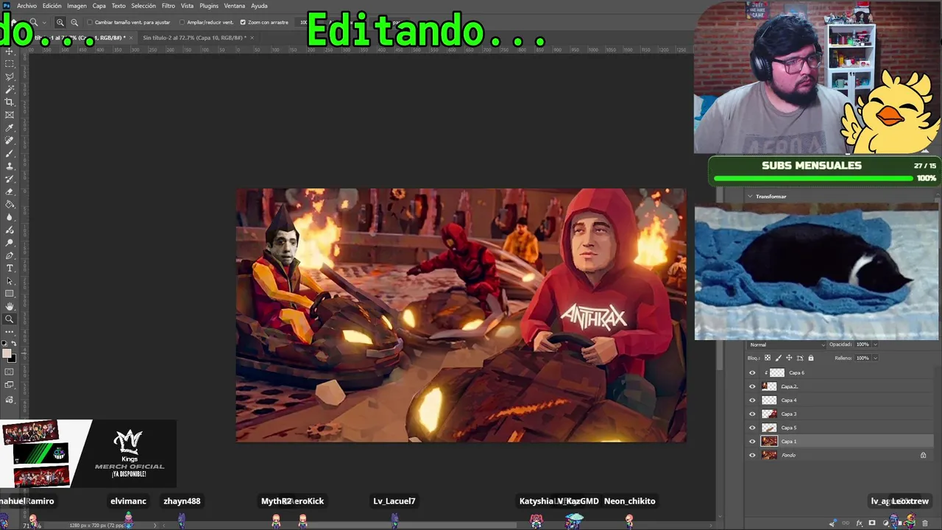Screen dimensions: 942x530
Task: Open the Imagen menu
Action: (x=77, y=6)
